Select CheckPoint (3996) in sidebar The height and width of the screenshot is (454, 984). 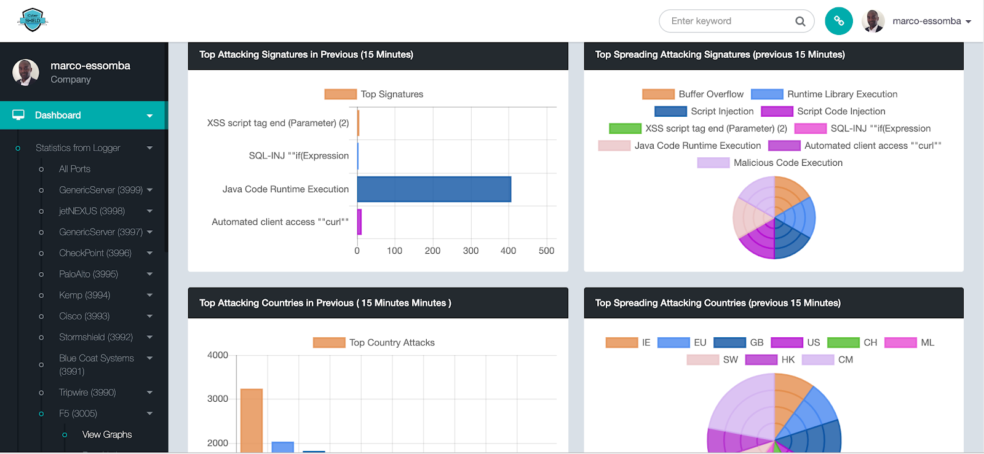(x=95, y=253)
